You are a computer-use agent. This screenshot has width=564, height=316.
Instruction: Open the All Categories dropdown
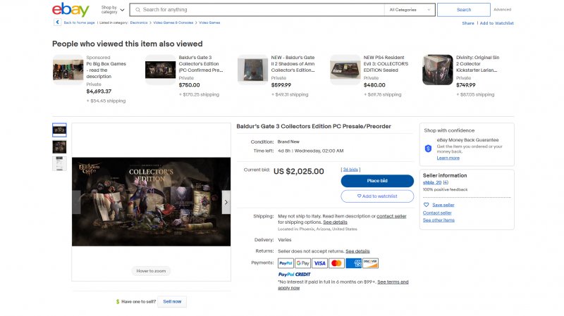coord(410,10)
